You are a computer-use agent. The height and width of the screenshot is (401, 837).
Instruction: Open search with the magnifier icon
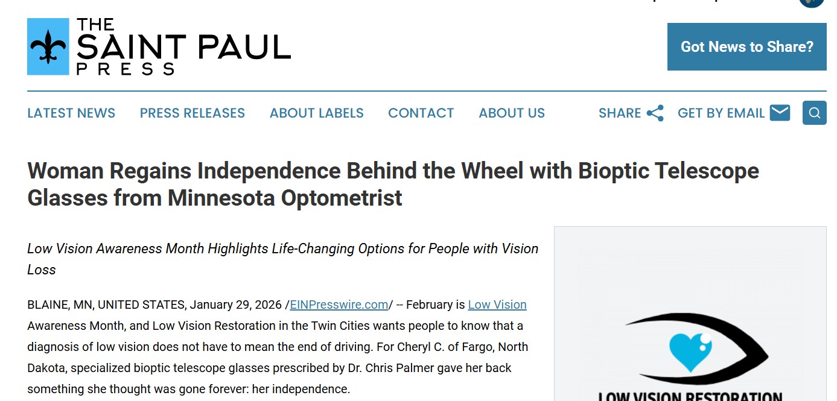[x=814, y=113]
